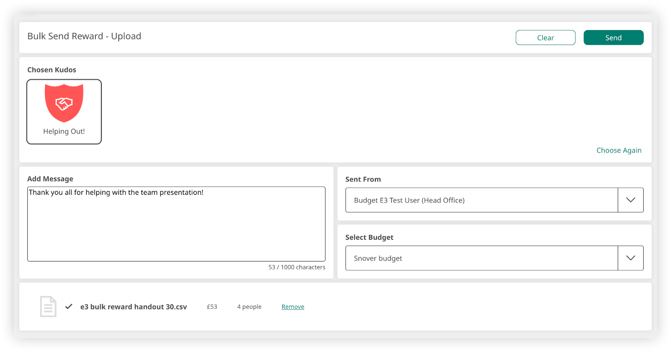This screenshot has height=352, width=671.
Task: Click the Chosen Kudos label
Action: click(52, 70)
